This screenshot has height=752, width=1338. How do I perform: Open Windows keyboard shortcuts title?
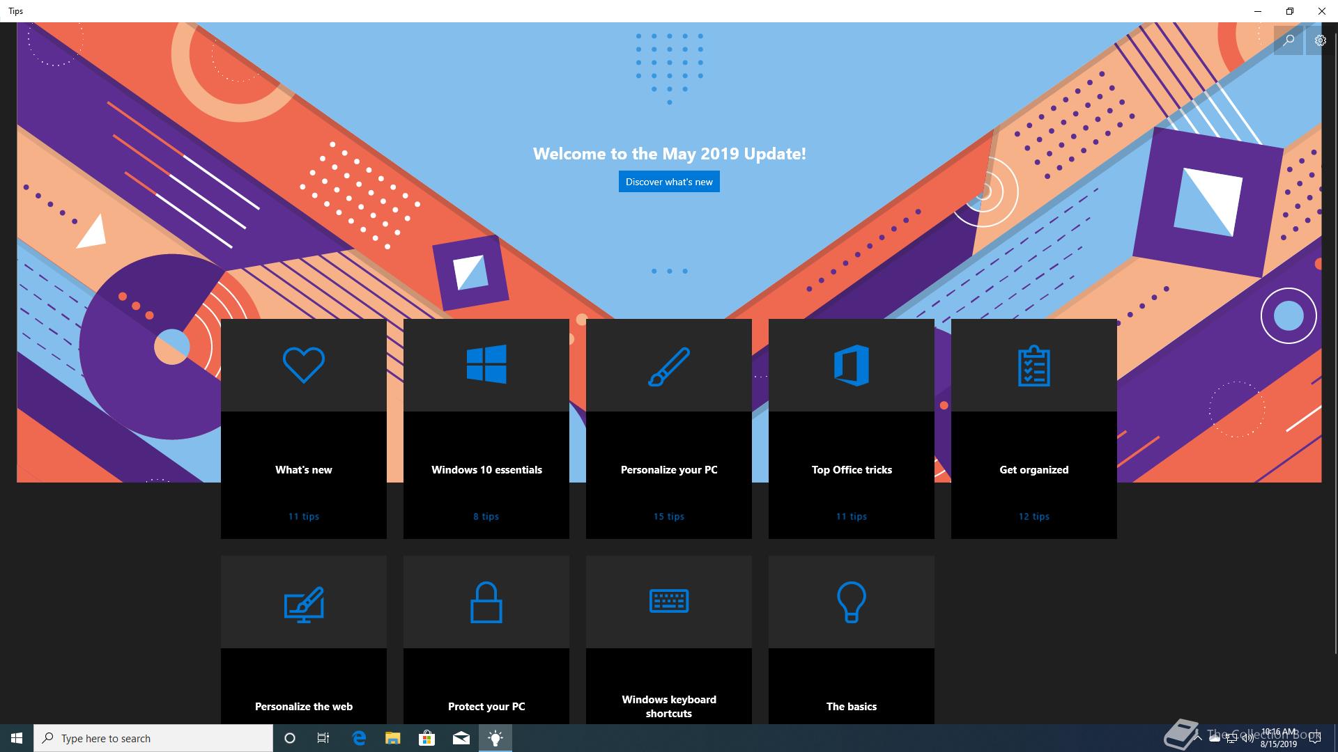pos(669,707)
